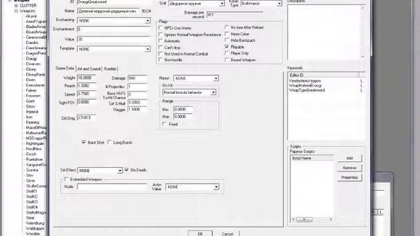Viewport: 420px width, 236px height.
Task: Open the Skill dropdown
Action: (222, 4)
